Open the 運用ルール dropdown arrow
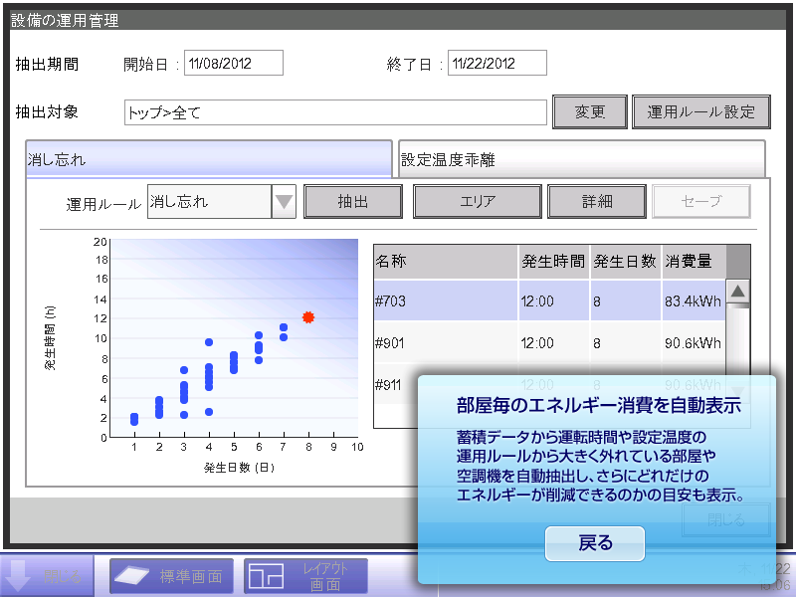Screen dimensions: 796x597 coord(285,202)
